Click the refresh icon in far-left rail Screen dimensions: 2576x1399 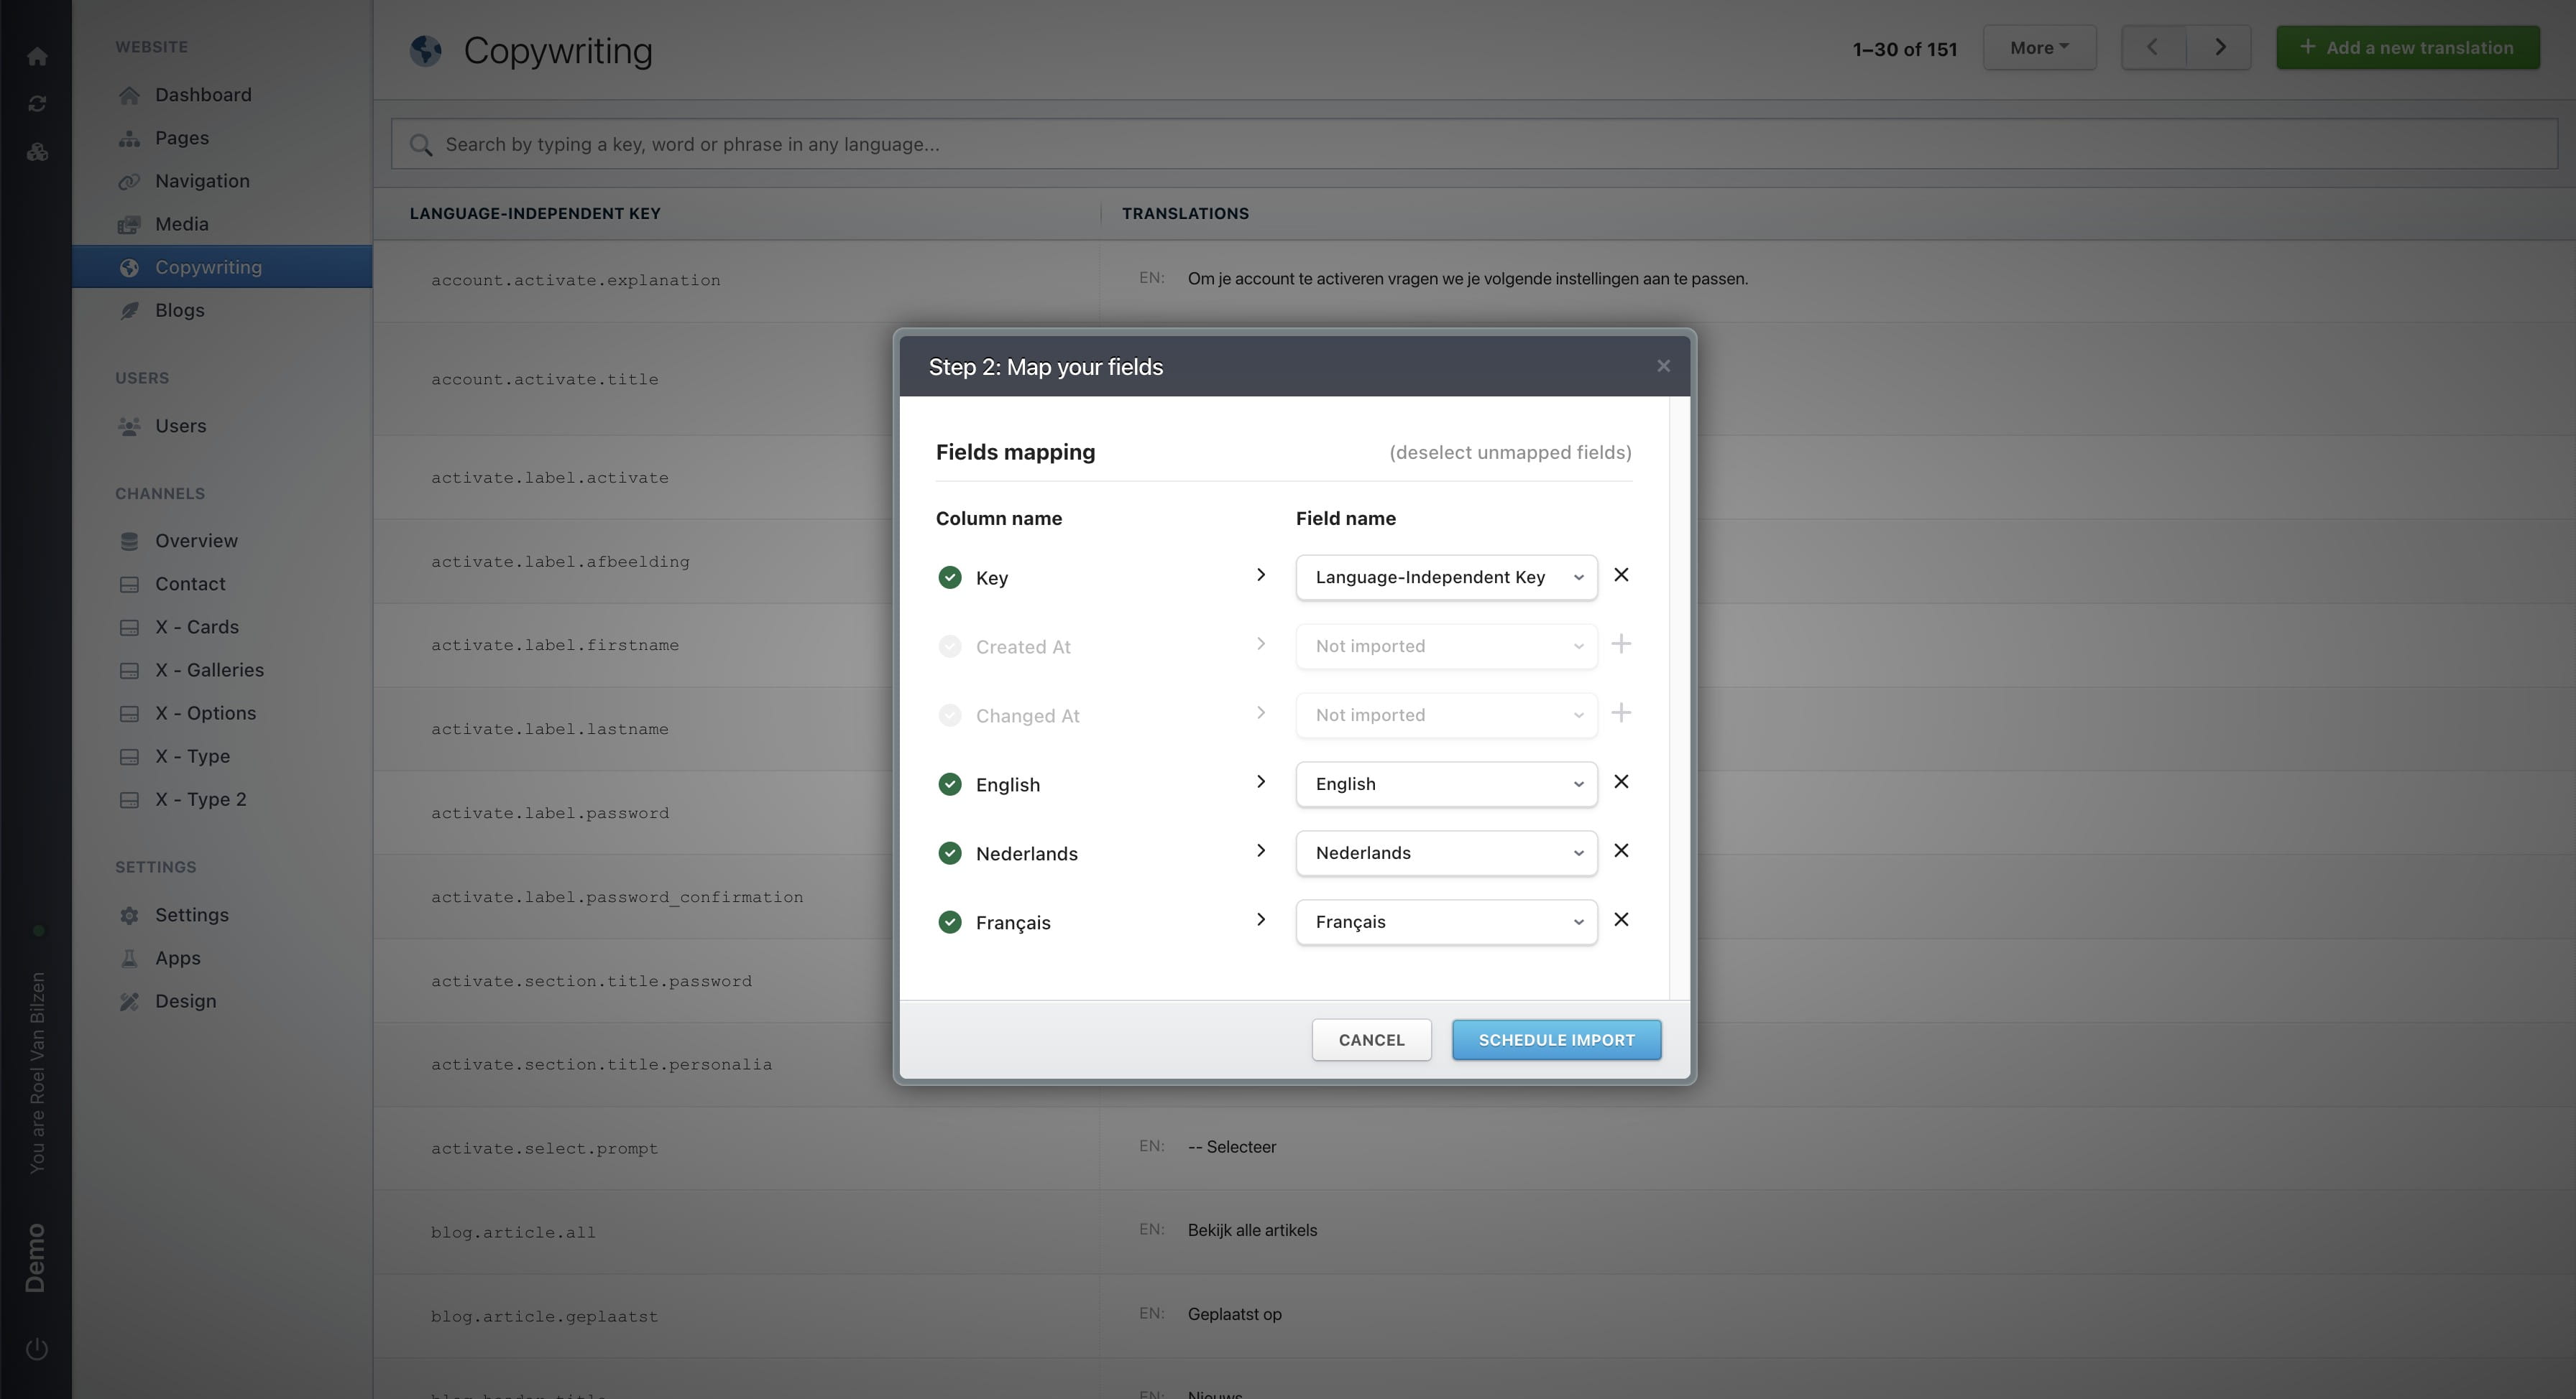click(x=37, y=104)
